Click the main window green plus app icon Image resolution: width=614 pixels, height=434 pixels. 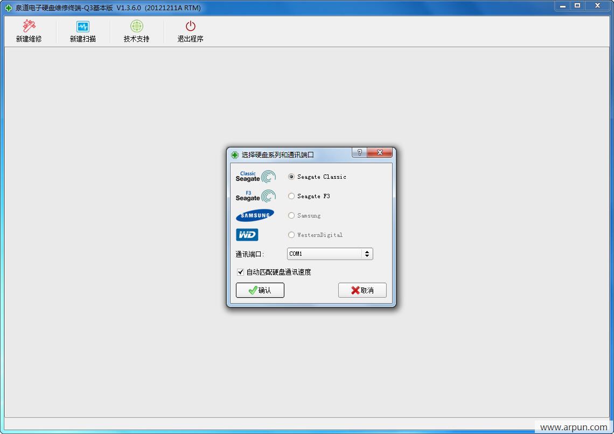coord(8,8)
